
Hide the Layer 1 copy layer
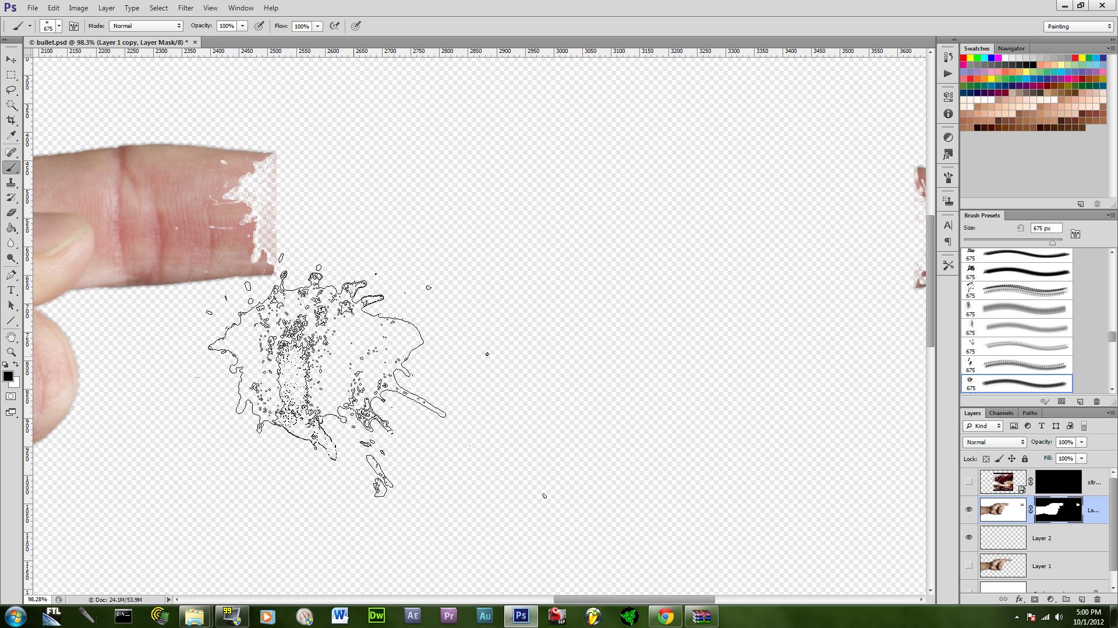pyautogui.click(x=969, y=509)
